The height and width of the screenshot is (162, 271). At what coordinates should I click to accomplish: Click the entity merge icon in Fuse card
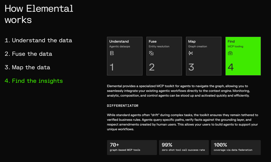pos(151,53)
